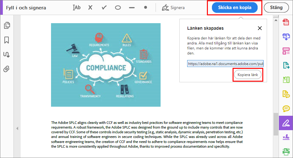Select the checkmark tool
The image size is (293, 158).
[x=104, y=8]
